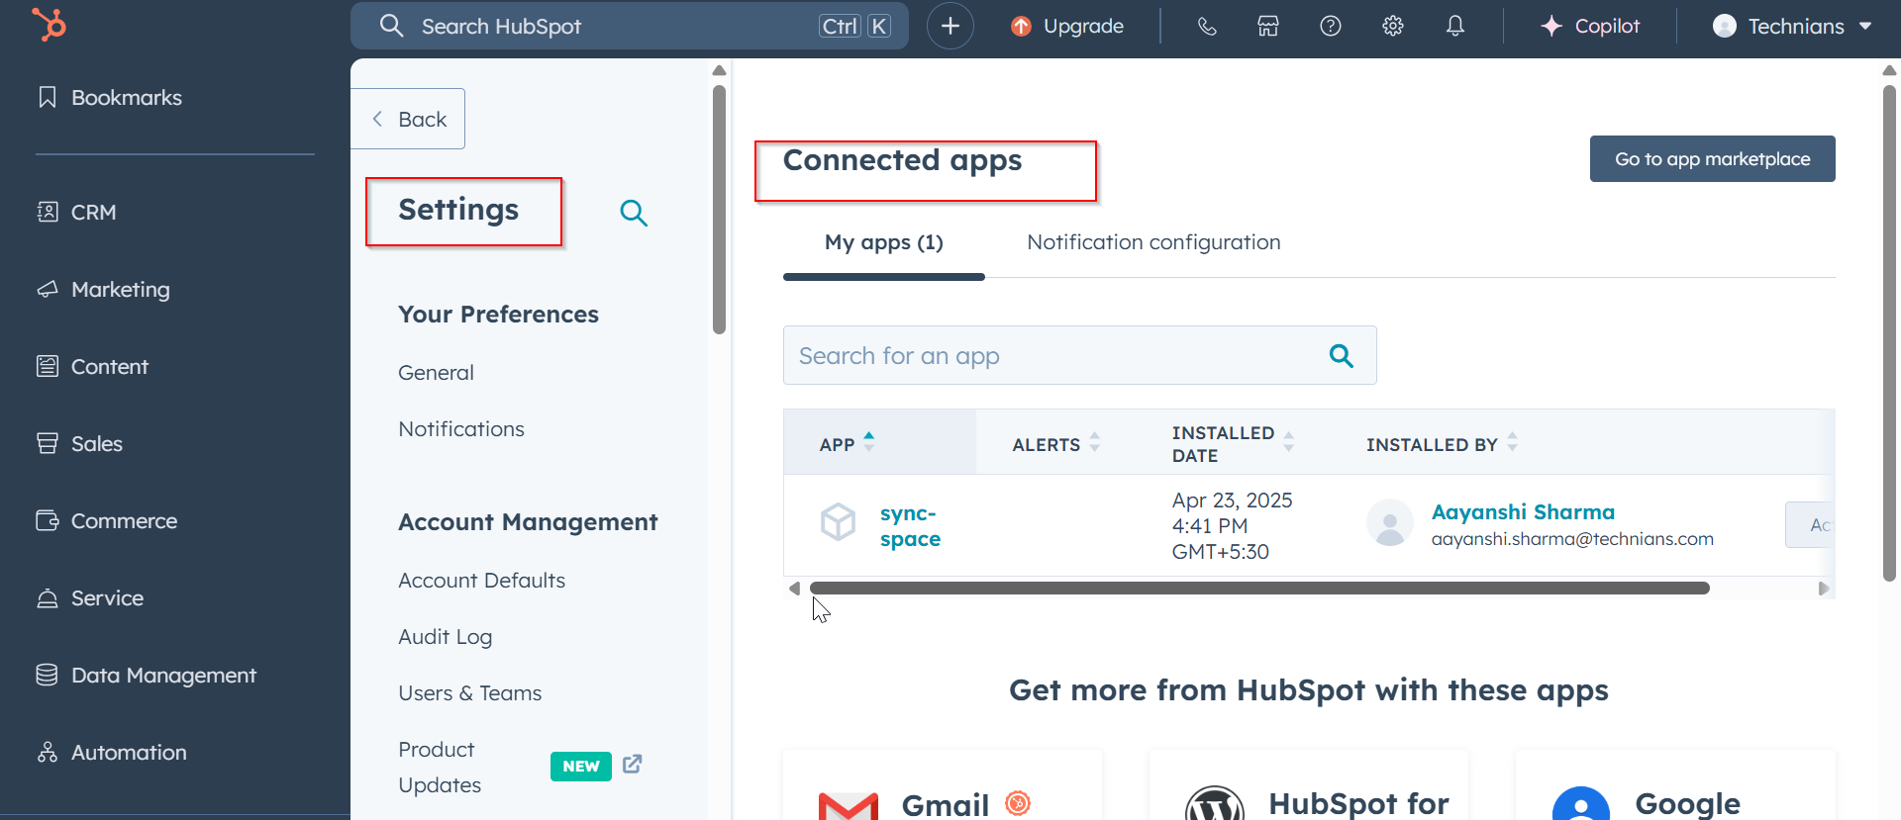Click the settings sidebar vertical scrollbar
Screen dimensions: 1901x820
pos(720,210)
